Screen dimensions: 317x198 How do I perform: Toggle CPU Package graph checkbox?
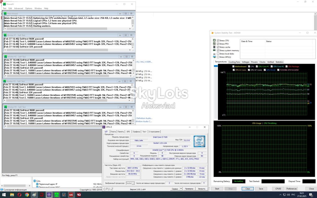[286, 67]
